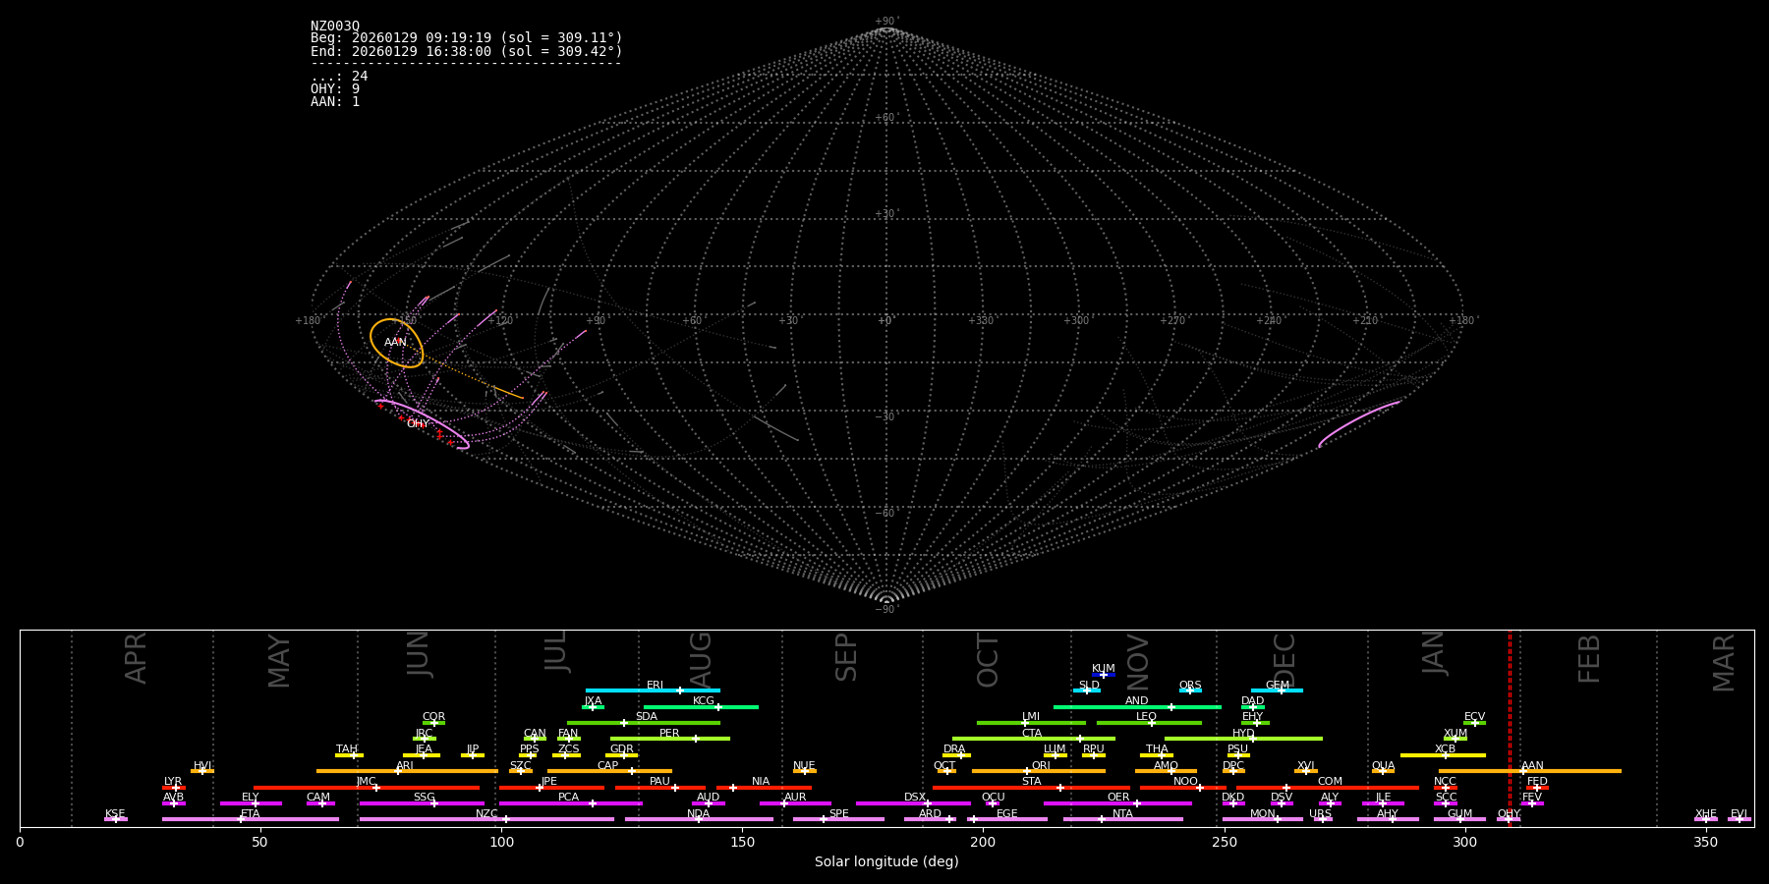Viewport: 1769px width, 884px height.
Task: Click the XCB shower label
Action: tap(1445, 749)
